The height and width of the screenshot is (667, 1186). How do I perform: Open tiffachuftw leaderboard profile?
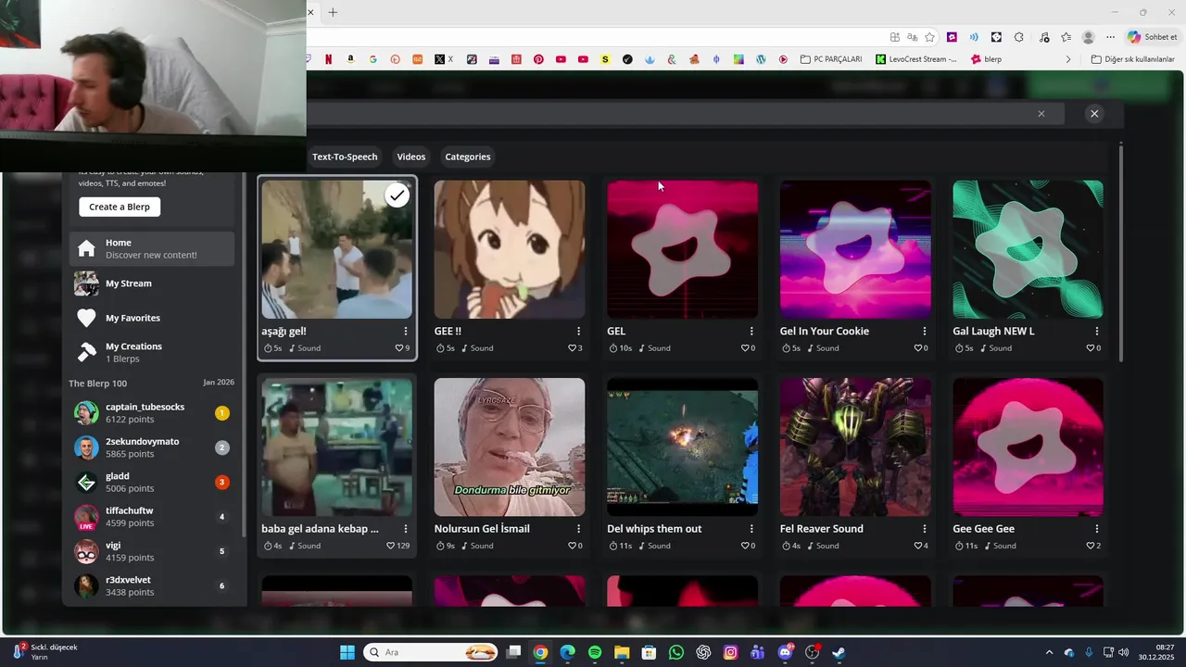[x=152, y=517]
